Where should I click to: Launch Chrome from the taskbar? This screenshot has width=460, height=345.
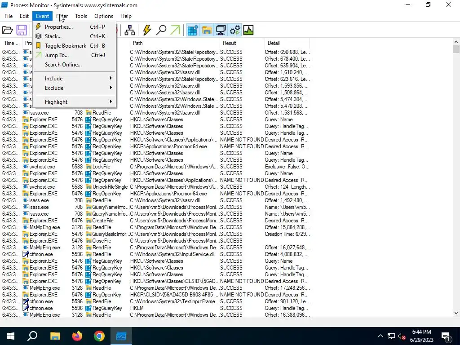point(99,336)
